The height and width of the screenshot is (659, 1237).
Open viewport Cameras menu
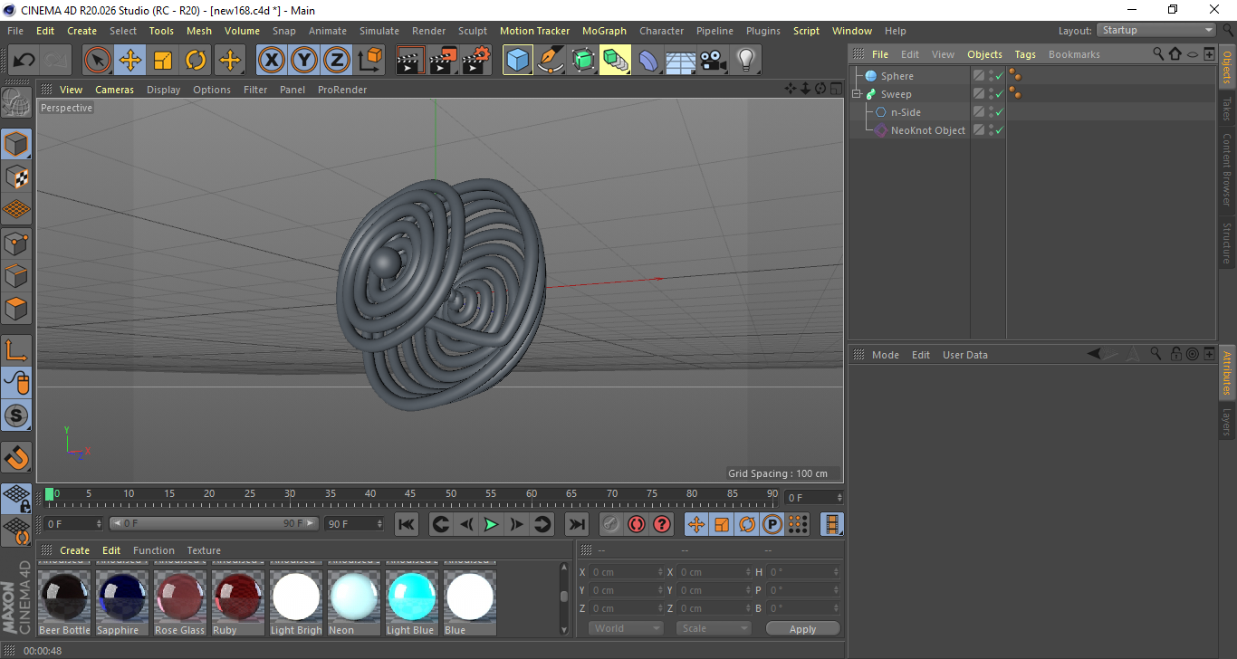pos(114,90)
